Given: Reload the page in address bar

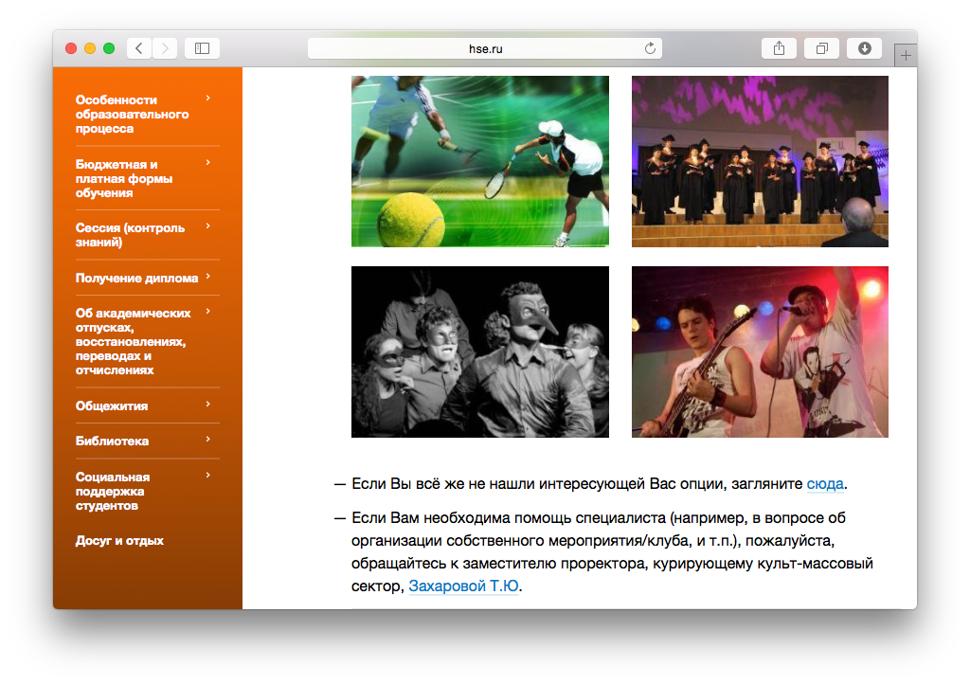Looking at the screenshot, I should click(x=650, y=48).
